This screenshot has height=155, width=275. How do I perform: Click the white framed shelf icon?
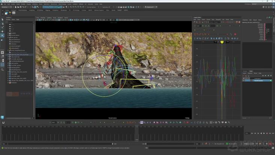(14, 13)
